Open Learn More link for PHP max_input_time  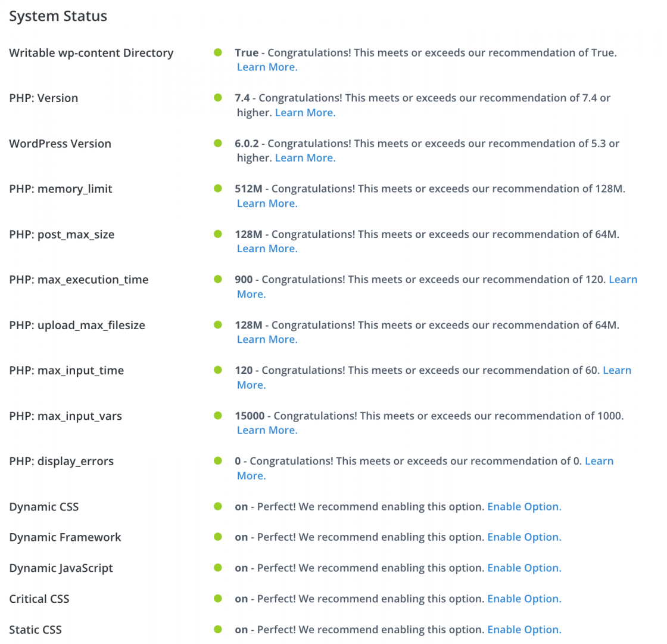(x=617, y=370)
